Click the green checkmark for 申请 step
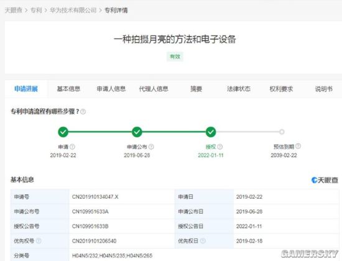Image resolution: width=342 pixels, height=261 pixels. pos(63,132)
